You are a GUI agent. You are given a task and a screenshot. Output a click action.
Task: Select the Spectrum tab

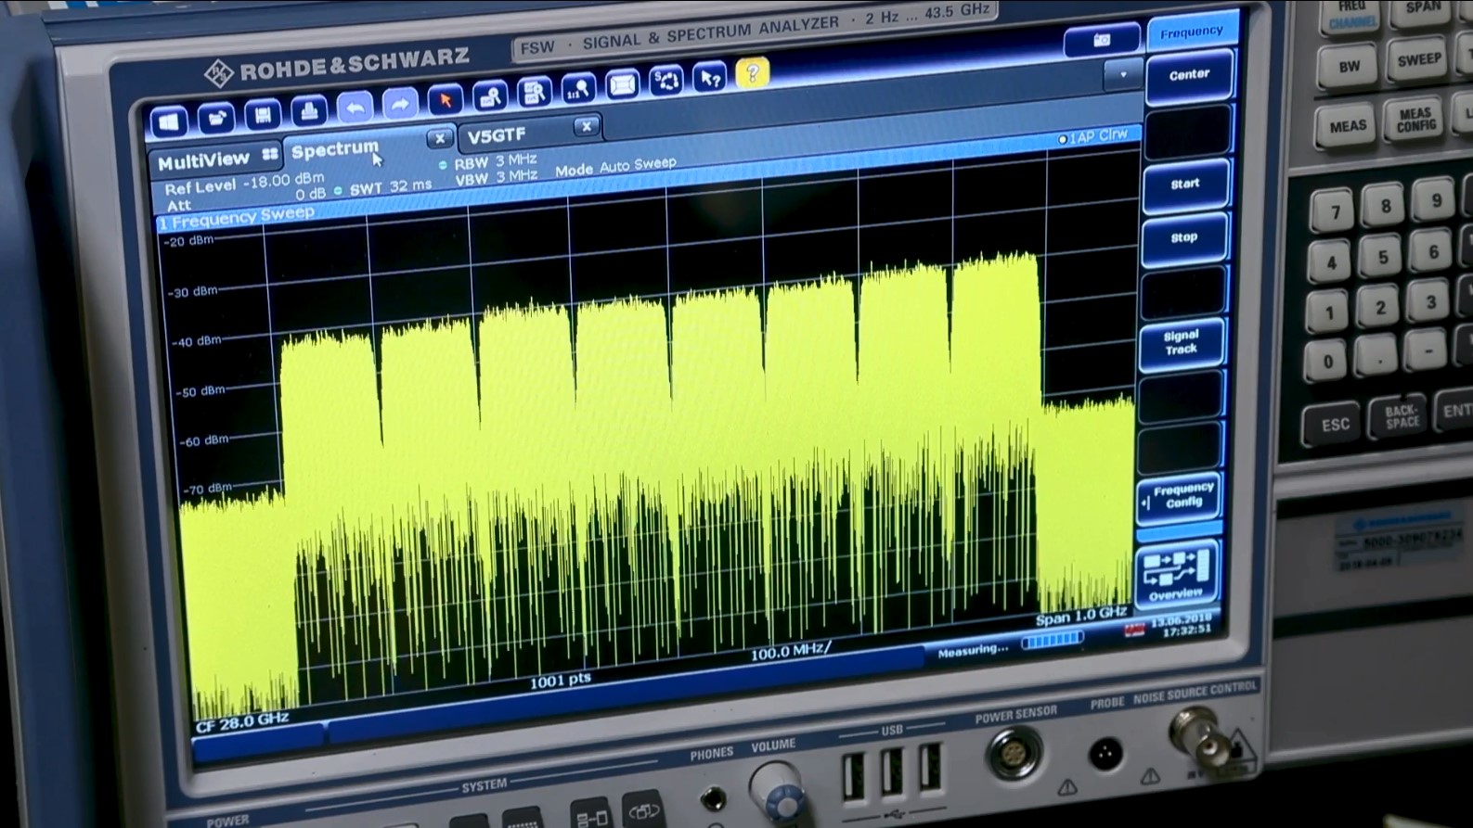point(335,148)
